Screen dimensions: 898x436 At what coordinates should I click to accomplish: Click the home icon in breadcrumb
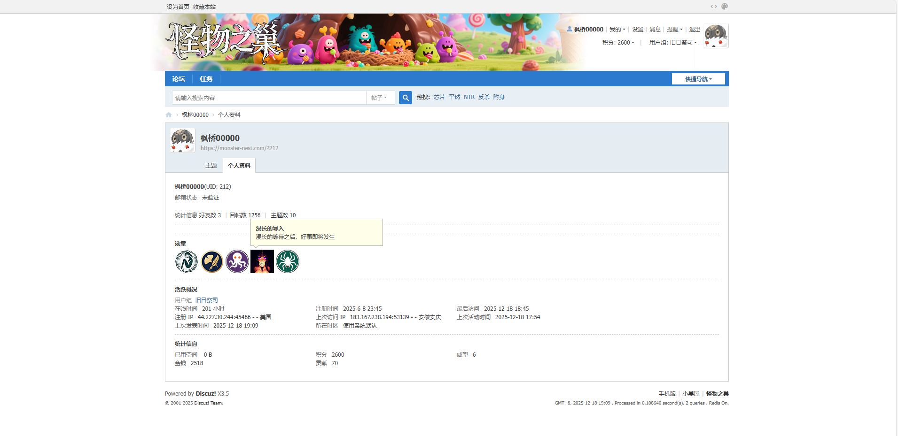coord(169,115)
